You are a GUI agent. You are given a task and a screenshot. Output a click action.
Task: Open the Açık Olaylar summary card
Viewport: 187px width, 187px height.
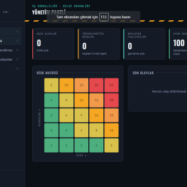coord(53,44)
